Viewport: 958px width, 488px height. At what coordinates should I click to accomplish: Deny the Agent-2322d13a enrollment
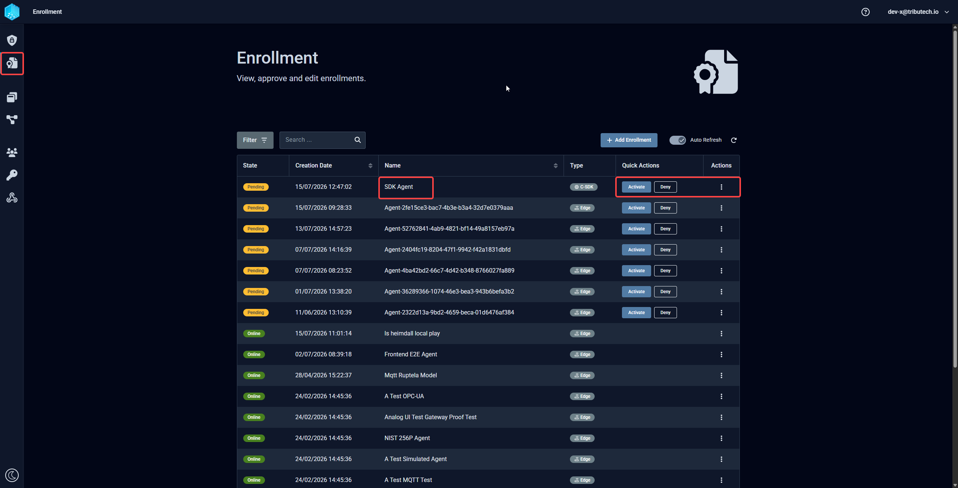point(665,313)
